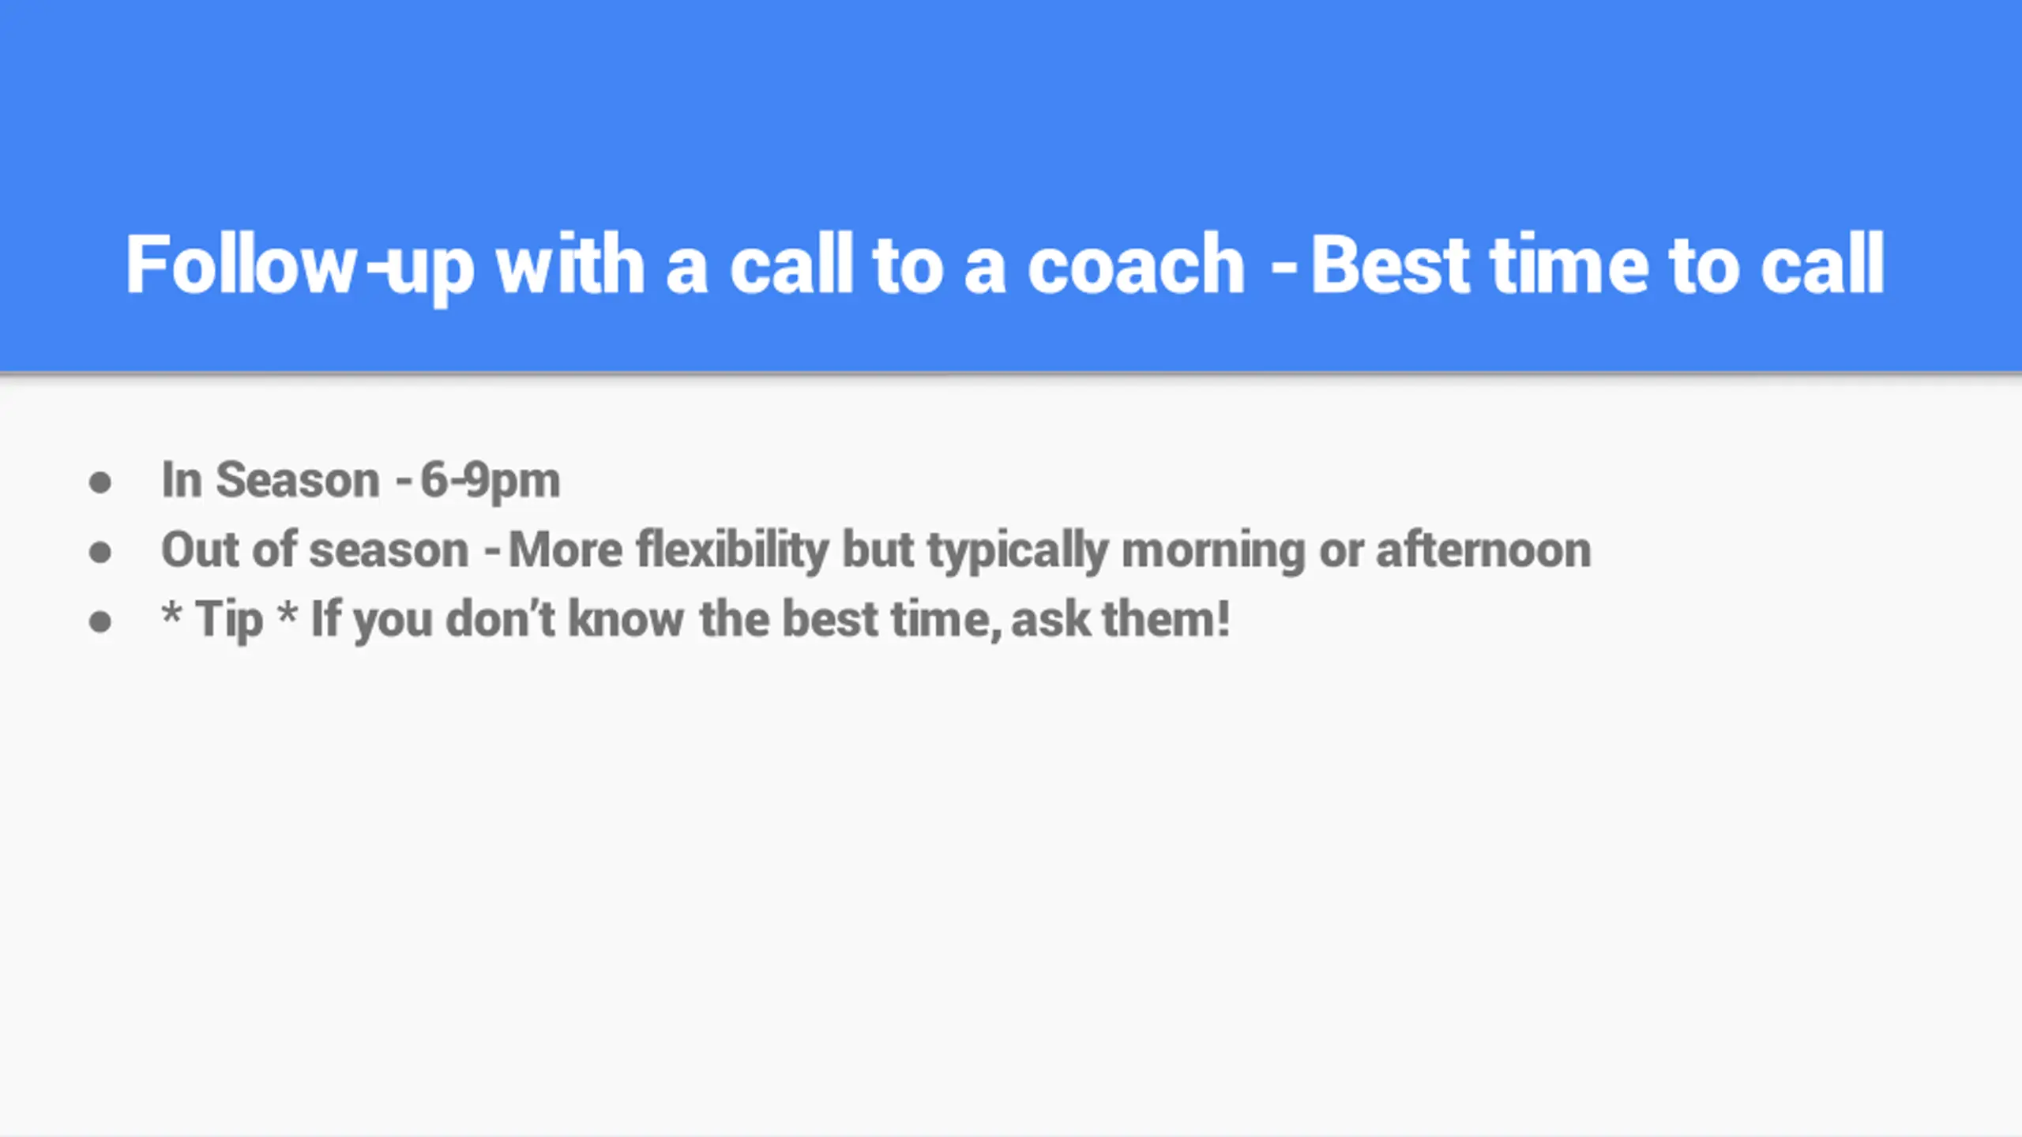Click the words 'don't know' in the tip
The height and width of the screenshot is (1137, 2022).
pyautogui.click(x=565, y=619)
